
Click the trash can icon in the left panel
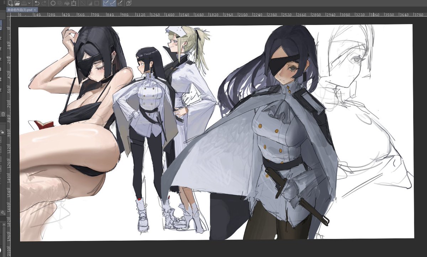(x=3, y=114)
